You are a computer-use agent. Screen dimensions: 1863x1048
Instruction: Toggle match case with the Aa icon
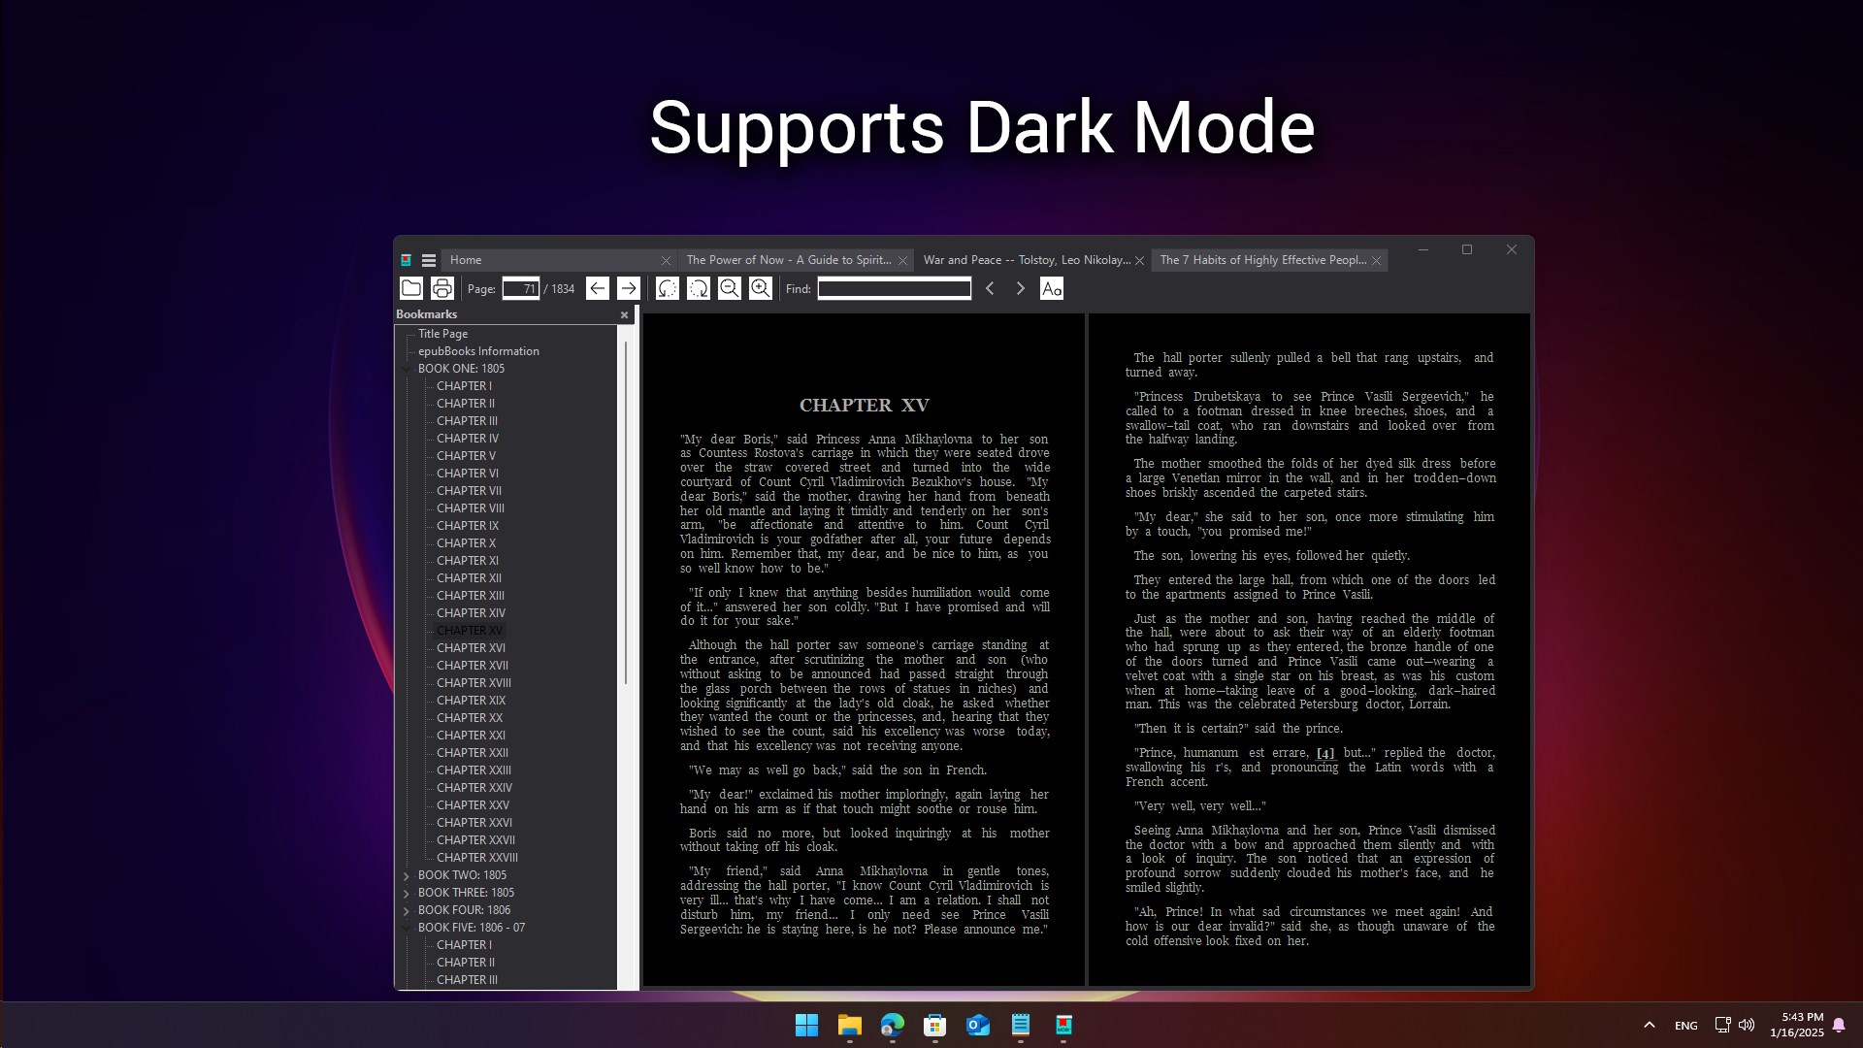(x=1052, y=288)
